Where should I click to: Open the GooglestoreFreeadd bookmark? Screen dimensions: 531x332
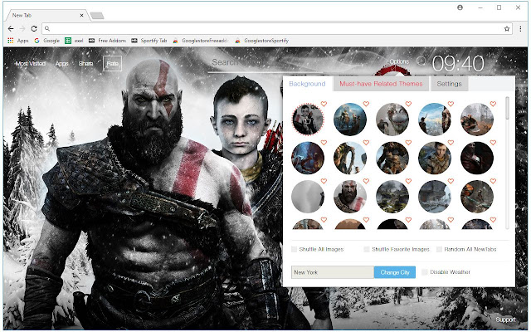point(201,41)
